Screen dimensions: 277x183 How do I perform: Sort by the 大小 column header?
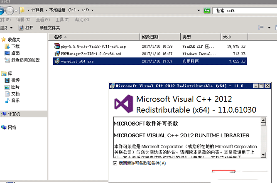coord(235,37)
